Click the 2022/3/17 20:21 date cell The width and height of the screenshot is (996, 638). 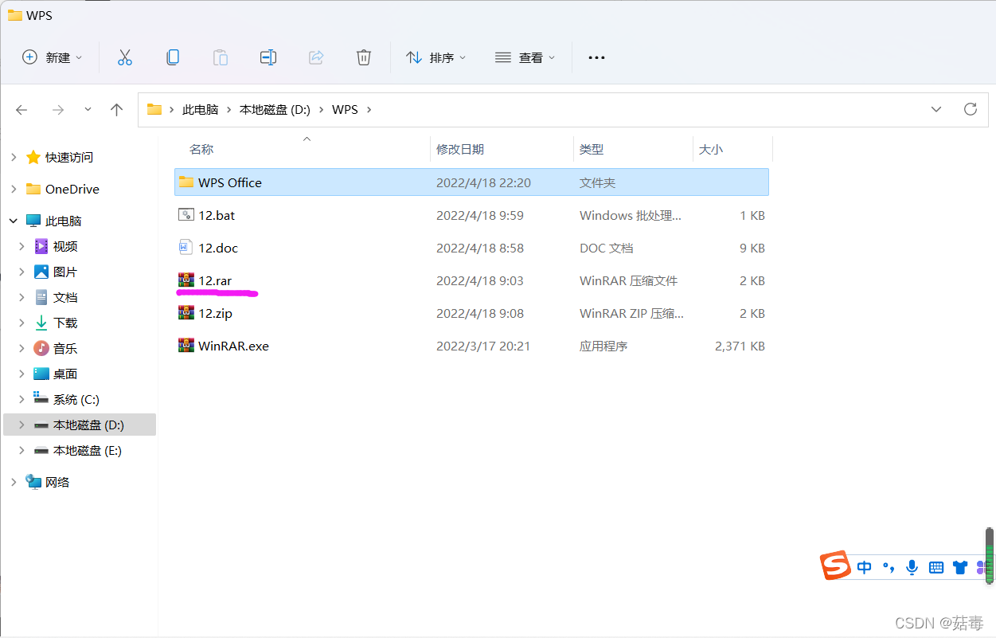[483, 346]
